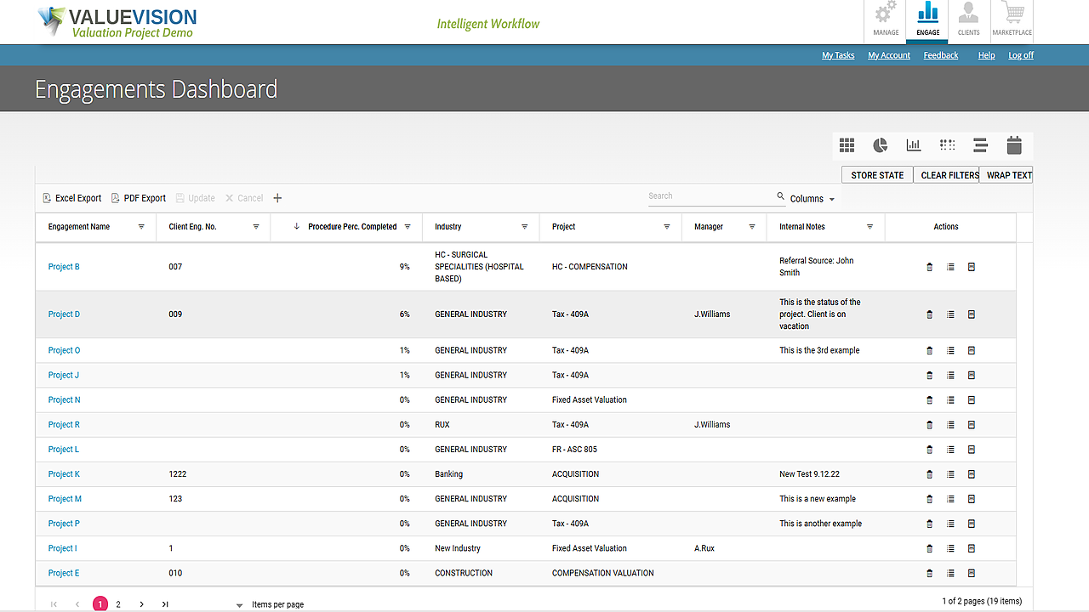This screenshot has height=612, width=1089.
Task: Sort by Procedure Perc. Completed arrow
Action: click(x=296, y=227)
